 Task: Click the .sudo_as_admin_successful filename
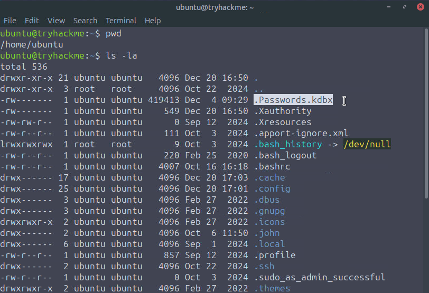(x=319, y=278)
